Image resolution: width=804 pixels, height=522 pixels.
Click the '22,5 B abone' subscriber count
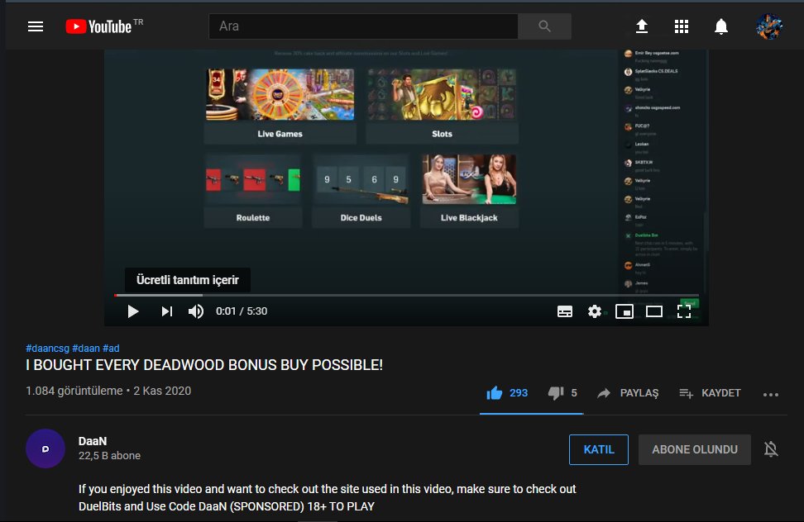pos(109,456)
